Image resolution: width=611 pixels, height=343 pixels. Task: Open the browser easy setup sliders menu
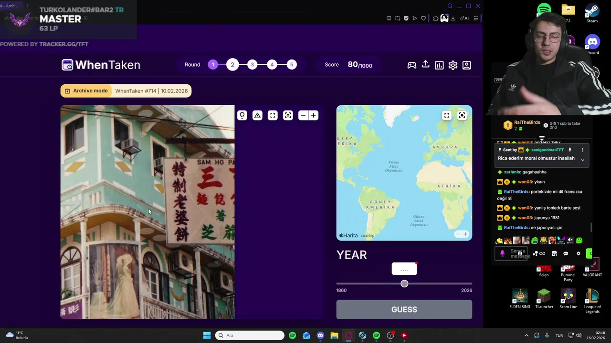click(x=476, y=18)
